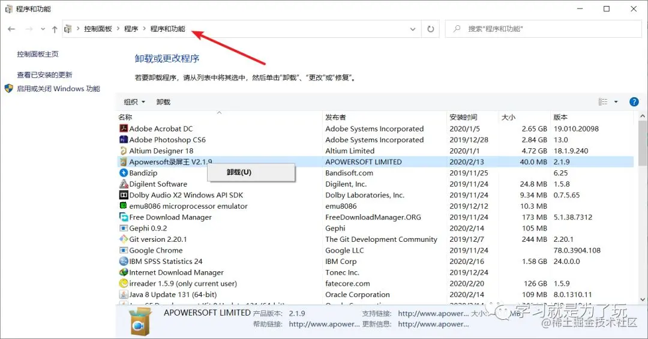Open the 查看已安装的更新 link
Image resolution: width=648 pixels, height=339 pixels.
point(44,75)
